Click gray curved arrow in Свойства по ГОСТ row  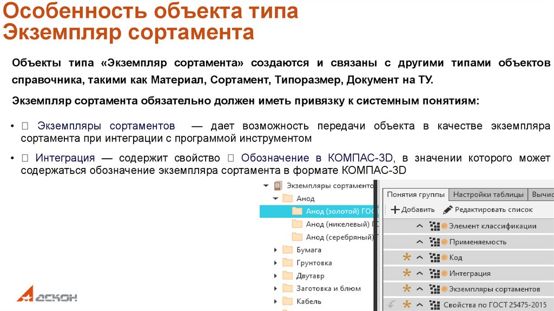tap(391, 304)
